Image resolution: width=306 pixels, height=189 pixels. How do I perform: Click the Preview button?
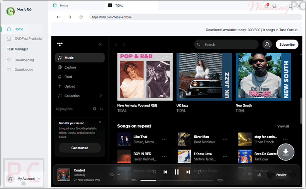281,175
